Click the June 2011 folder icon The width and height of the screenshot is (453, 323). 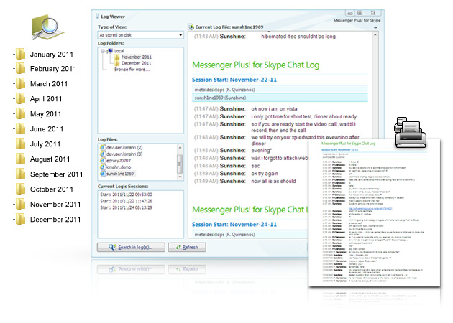[21, 129]
